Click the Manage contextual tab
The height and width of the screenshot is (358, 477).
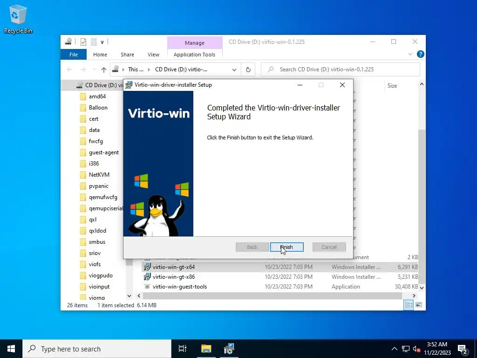click(x=195, y=43)
